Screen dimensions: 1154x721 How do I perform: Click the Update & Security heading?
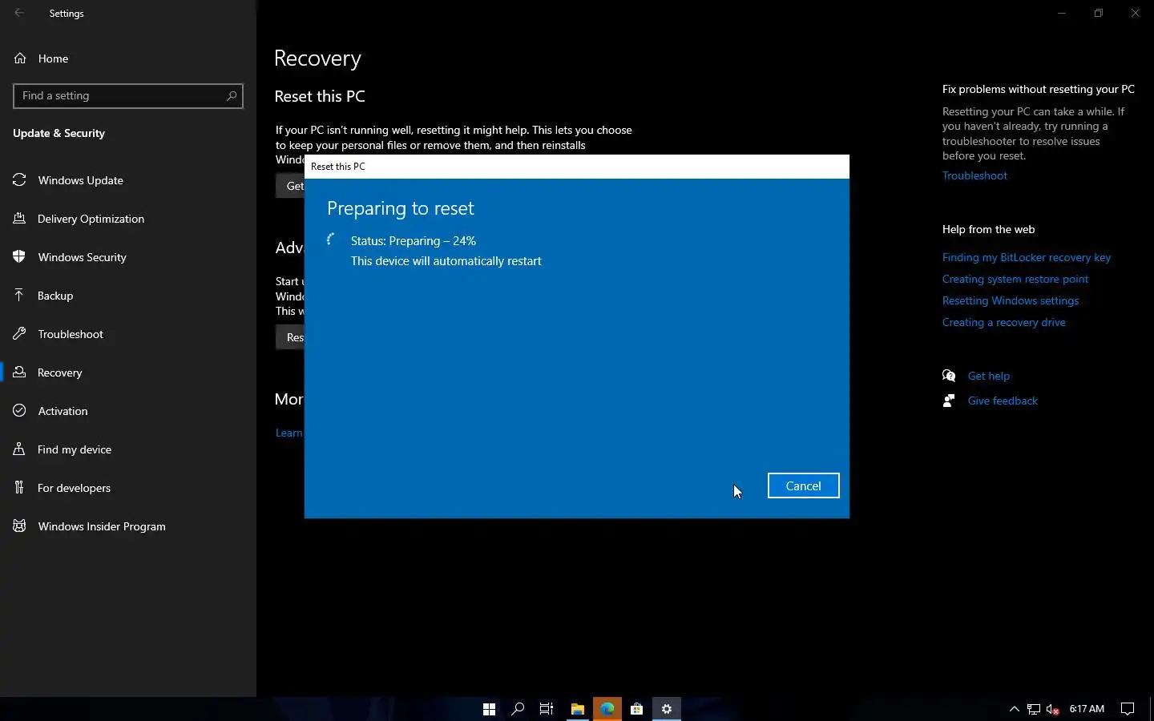click(x=59, y=133)
